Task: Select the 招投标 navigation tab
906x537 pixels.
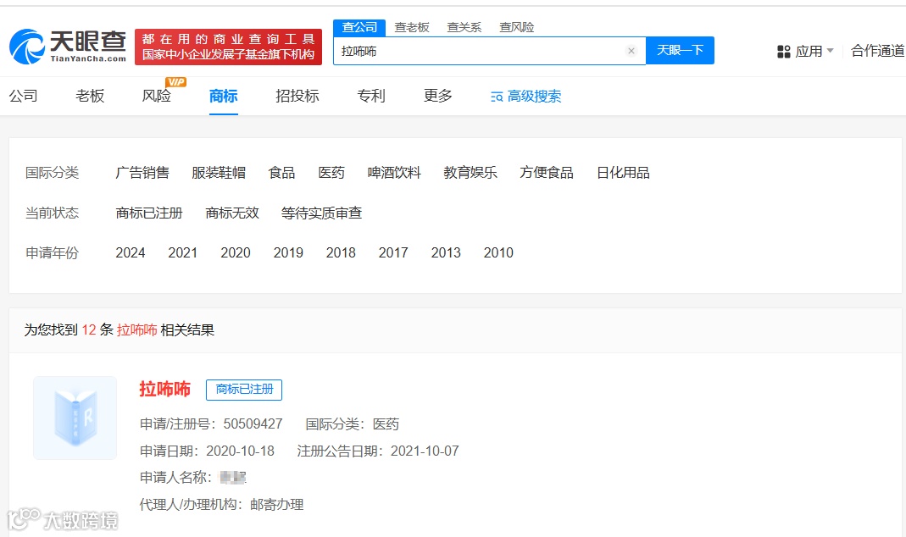Action: pyautogui.click(x=297, y=96)
